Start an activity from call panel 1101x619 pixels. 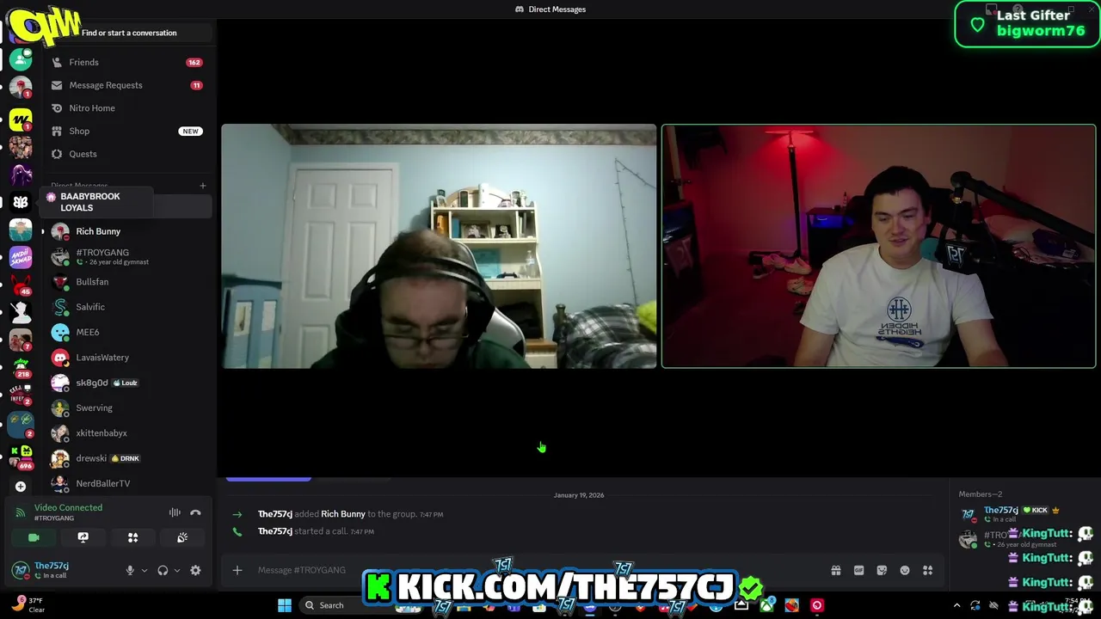[132, 537]
